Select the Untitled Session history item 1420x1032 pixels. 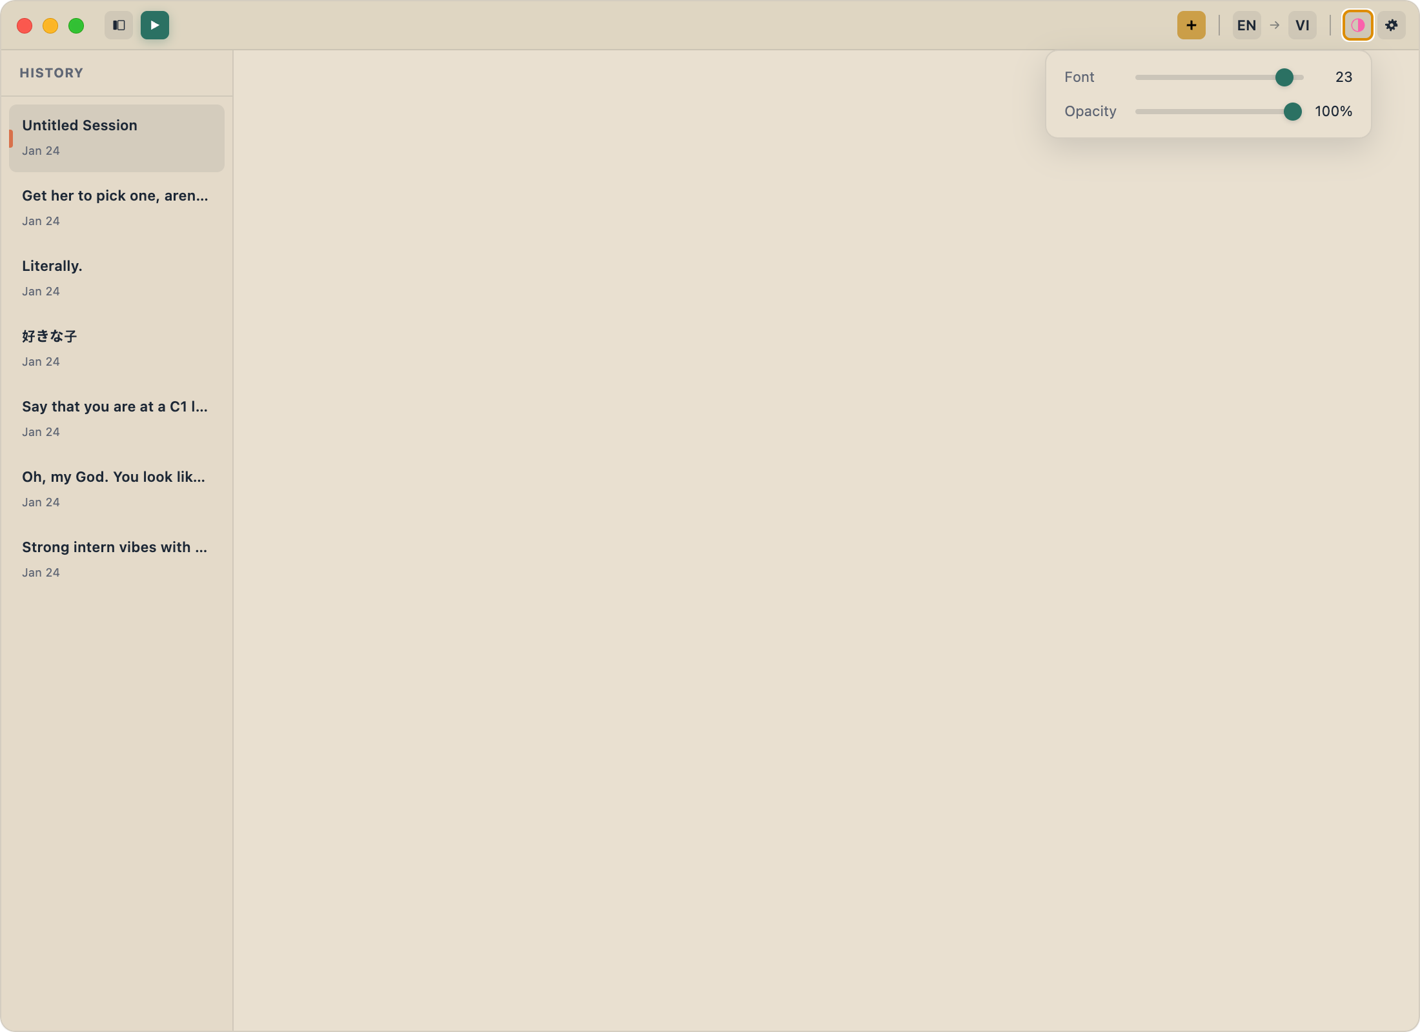click(116, 137)
